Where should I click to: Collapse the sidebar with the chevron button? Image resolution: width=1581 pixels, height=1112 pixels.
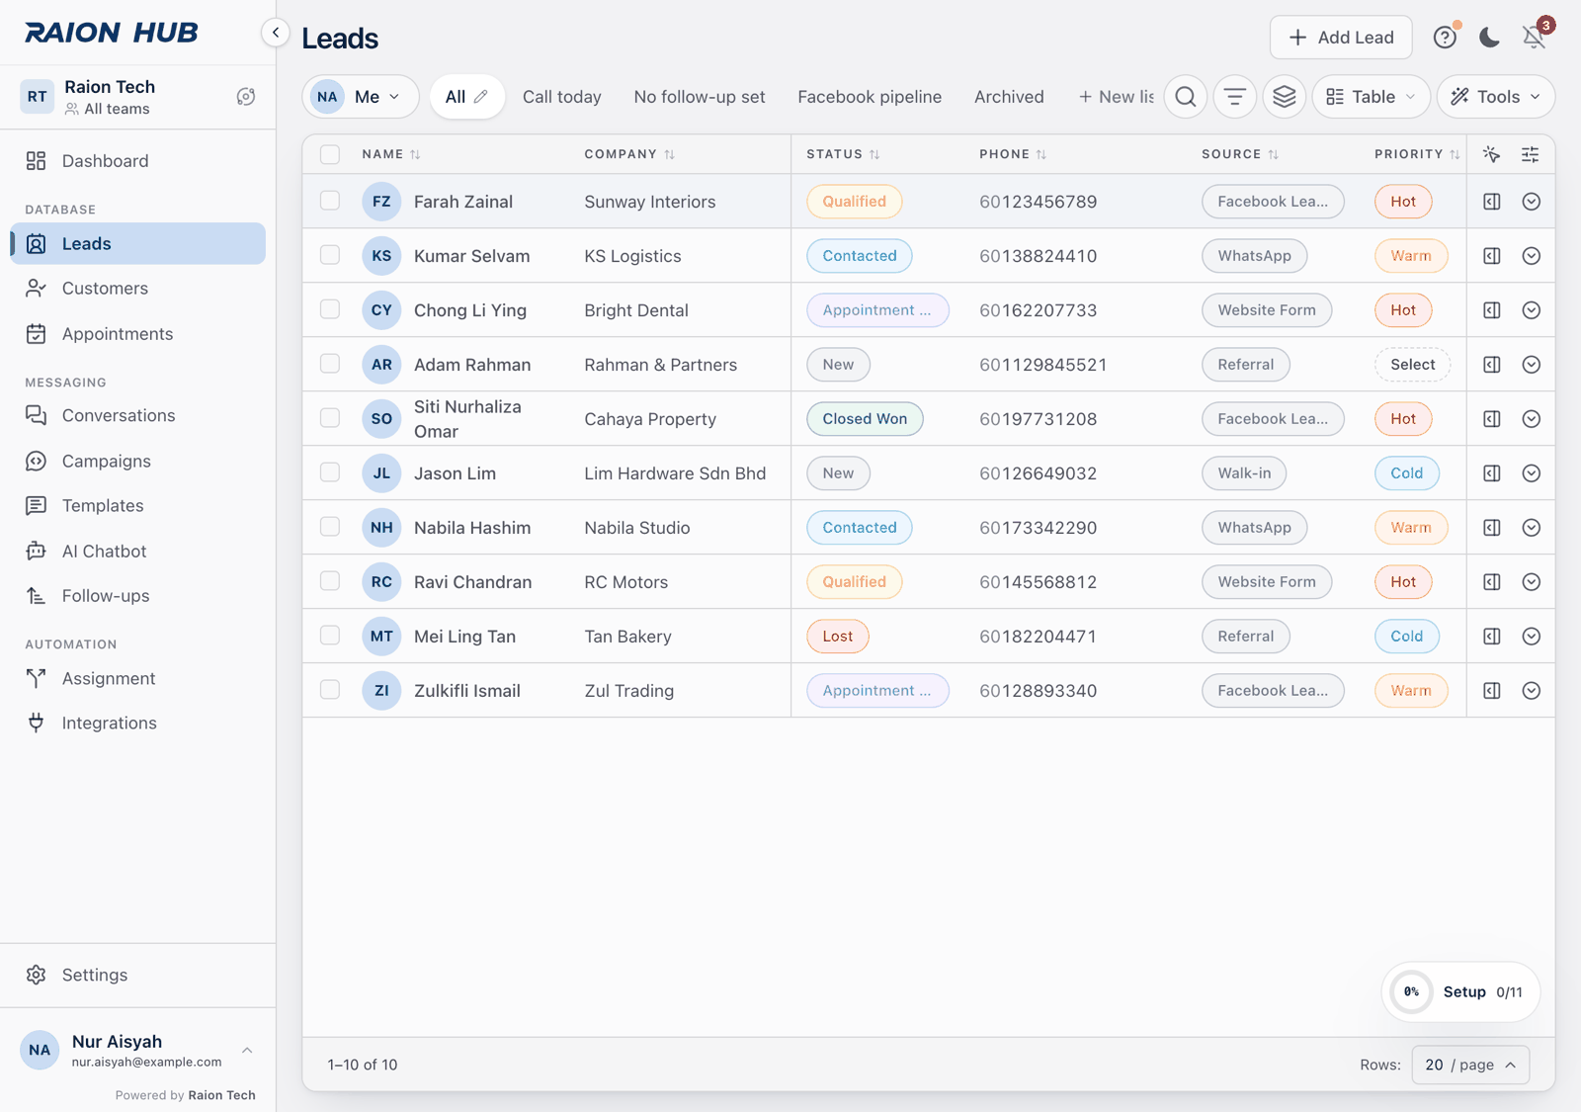tap(276, 33)
